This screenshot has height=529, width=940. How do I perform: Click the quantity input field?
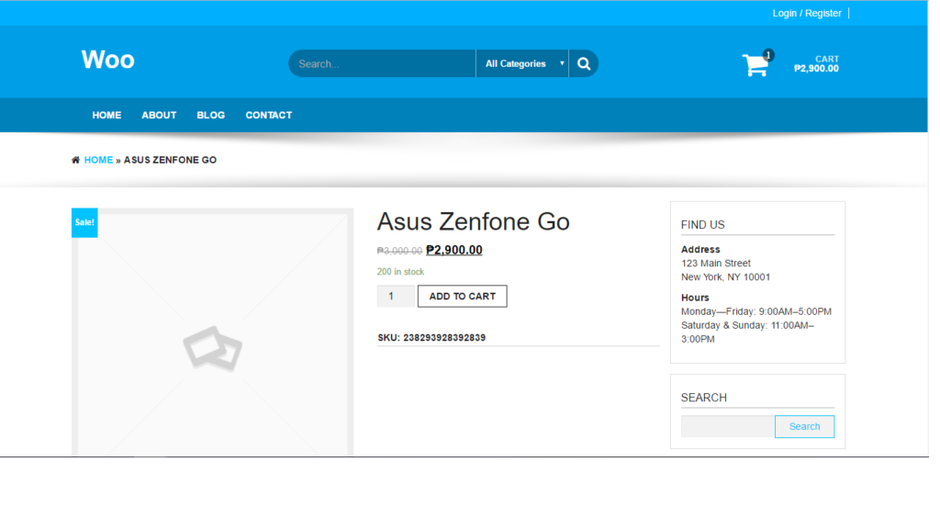click(395, 296)
